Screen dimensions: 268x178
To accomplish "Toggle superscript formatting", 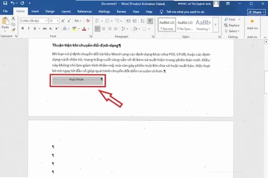I will pyautogui.click(x=57, y=28).
